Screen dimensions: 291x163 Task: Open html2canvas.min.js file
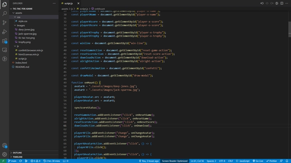pos(34,54)
